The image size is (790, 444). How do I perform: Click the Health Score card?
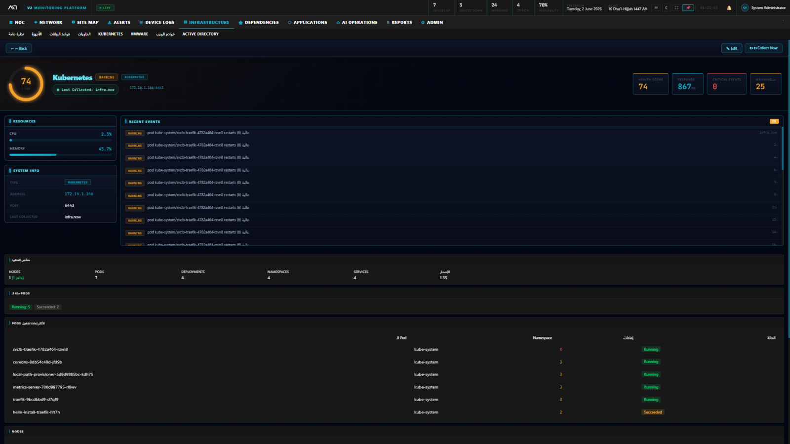pos(651,84)
